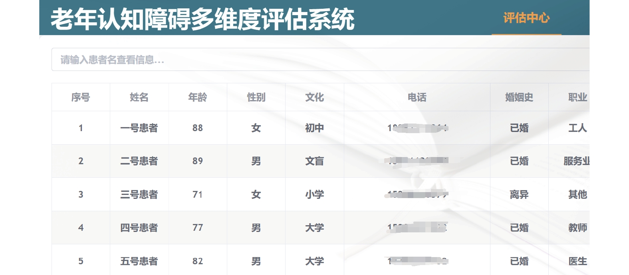Viewport: 629px width, 275px height.
Task: Click gender 女 in 三号患者 row
Action: (256, 194)
